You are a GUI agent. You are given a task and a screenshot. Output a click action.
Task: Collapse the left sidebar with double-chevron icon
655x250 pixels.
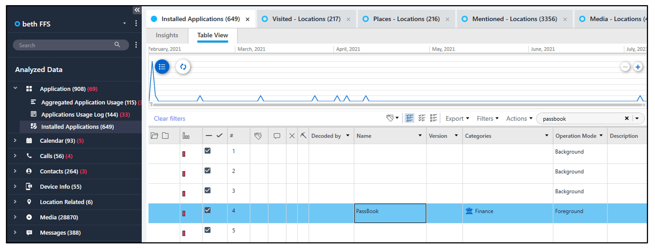(137, 10)
